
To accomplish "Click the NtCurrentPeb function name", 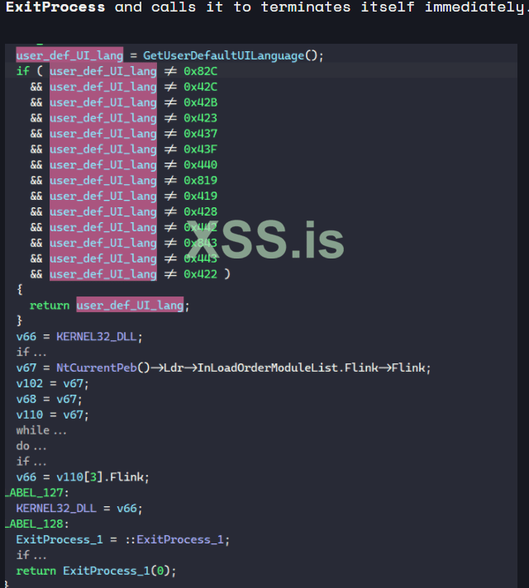I will click(97, 367).
